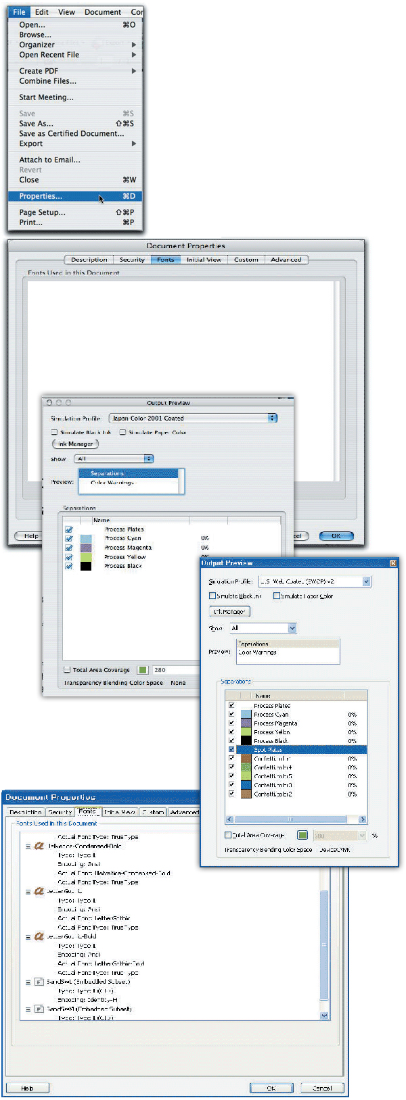Collapse the Helvetica-Condensed-Bold font entry
The height and width of the screenshot is (1100, 406).
[x=28, y=846]
